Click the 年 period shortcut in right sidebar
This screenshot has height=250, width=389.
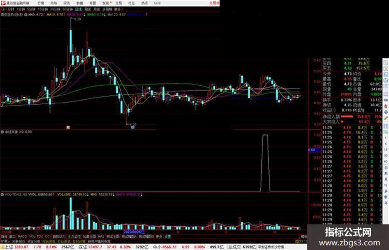[x=386, y=203]
